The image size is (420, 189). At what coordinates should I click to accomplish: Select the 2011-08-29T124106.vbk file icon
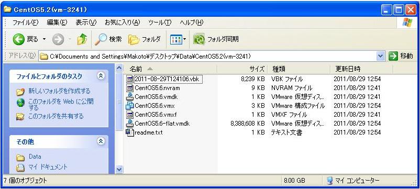tap(130, 79)
